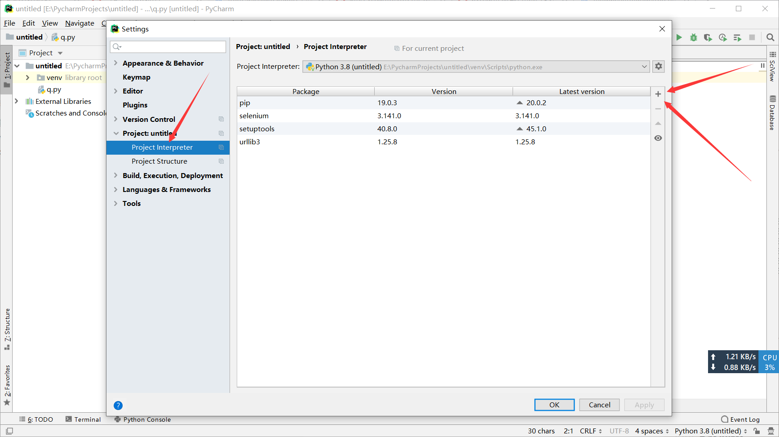The image size is (779, 437).
Task: Open the Edit menu
Action: click(x=29, y=23)
